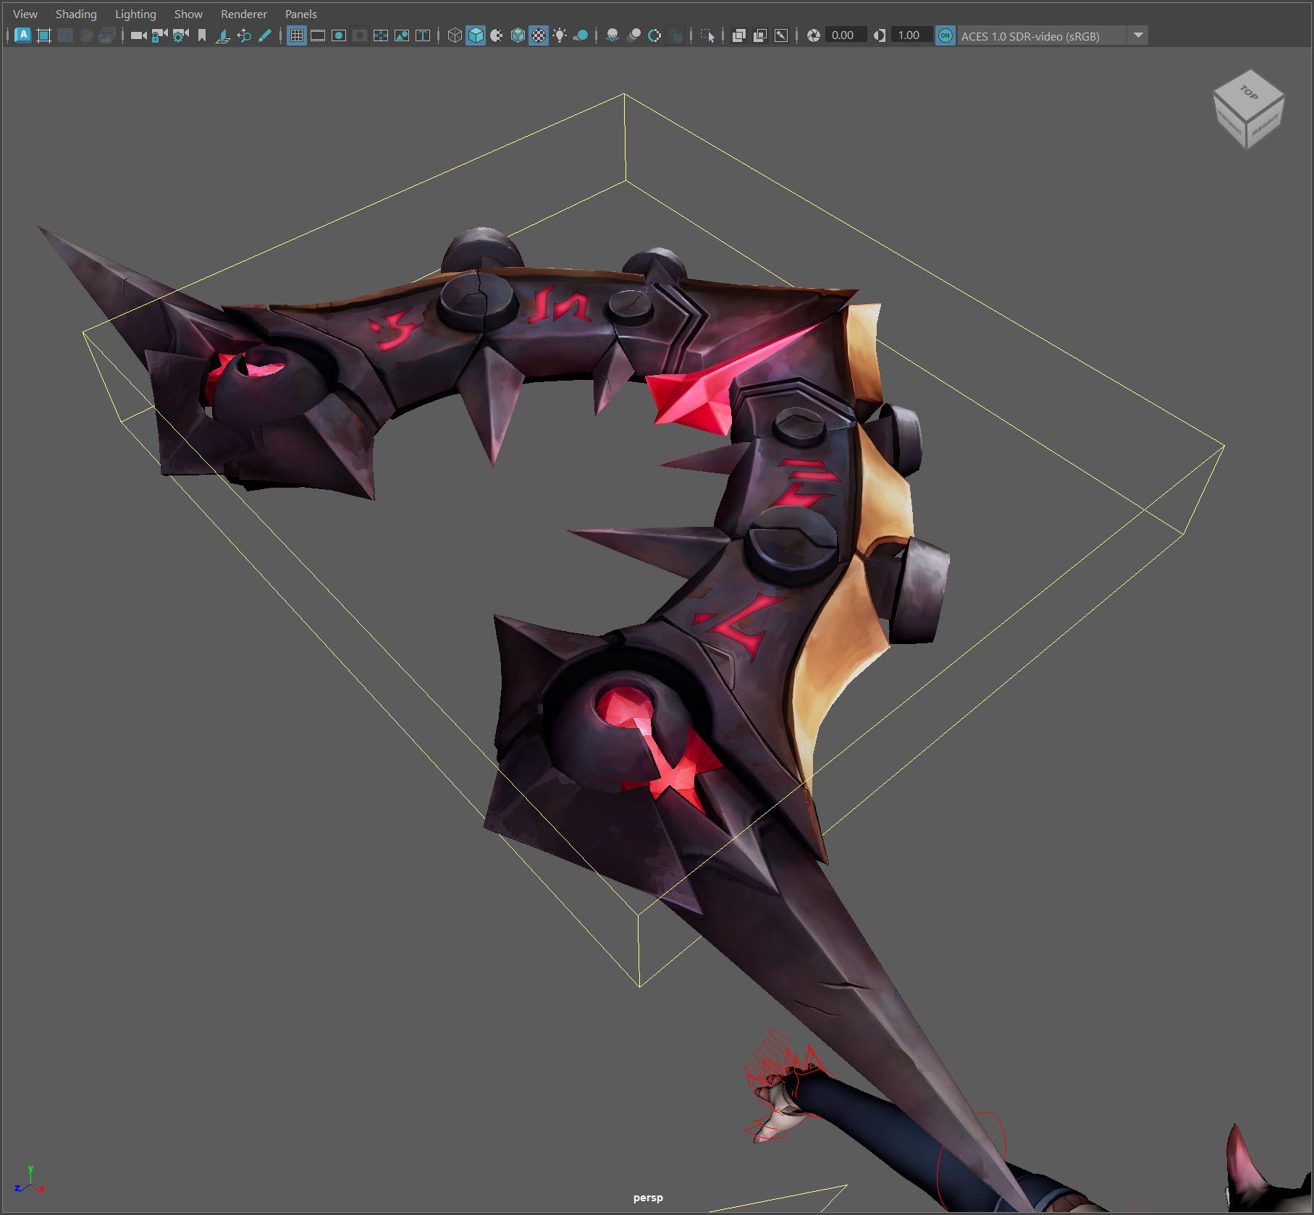Open the Shading menu

tap(76, 14)
